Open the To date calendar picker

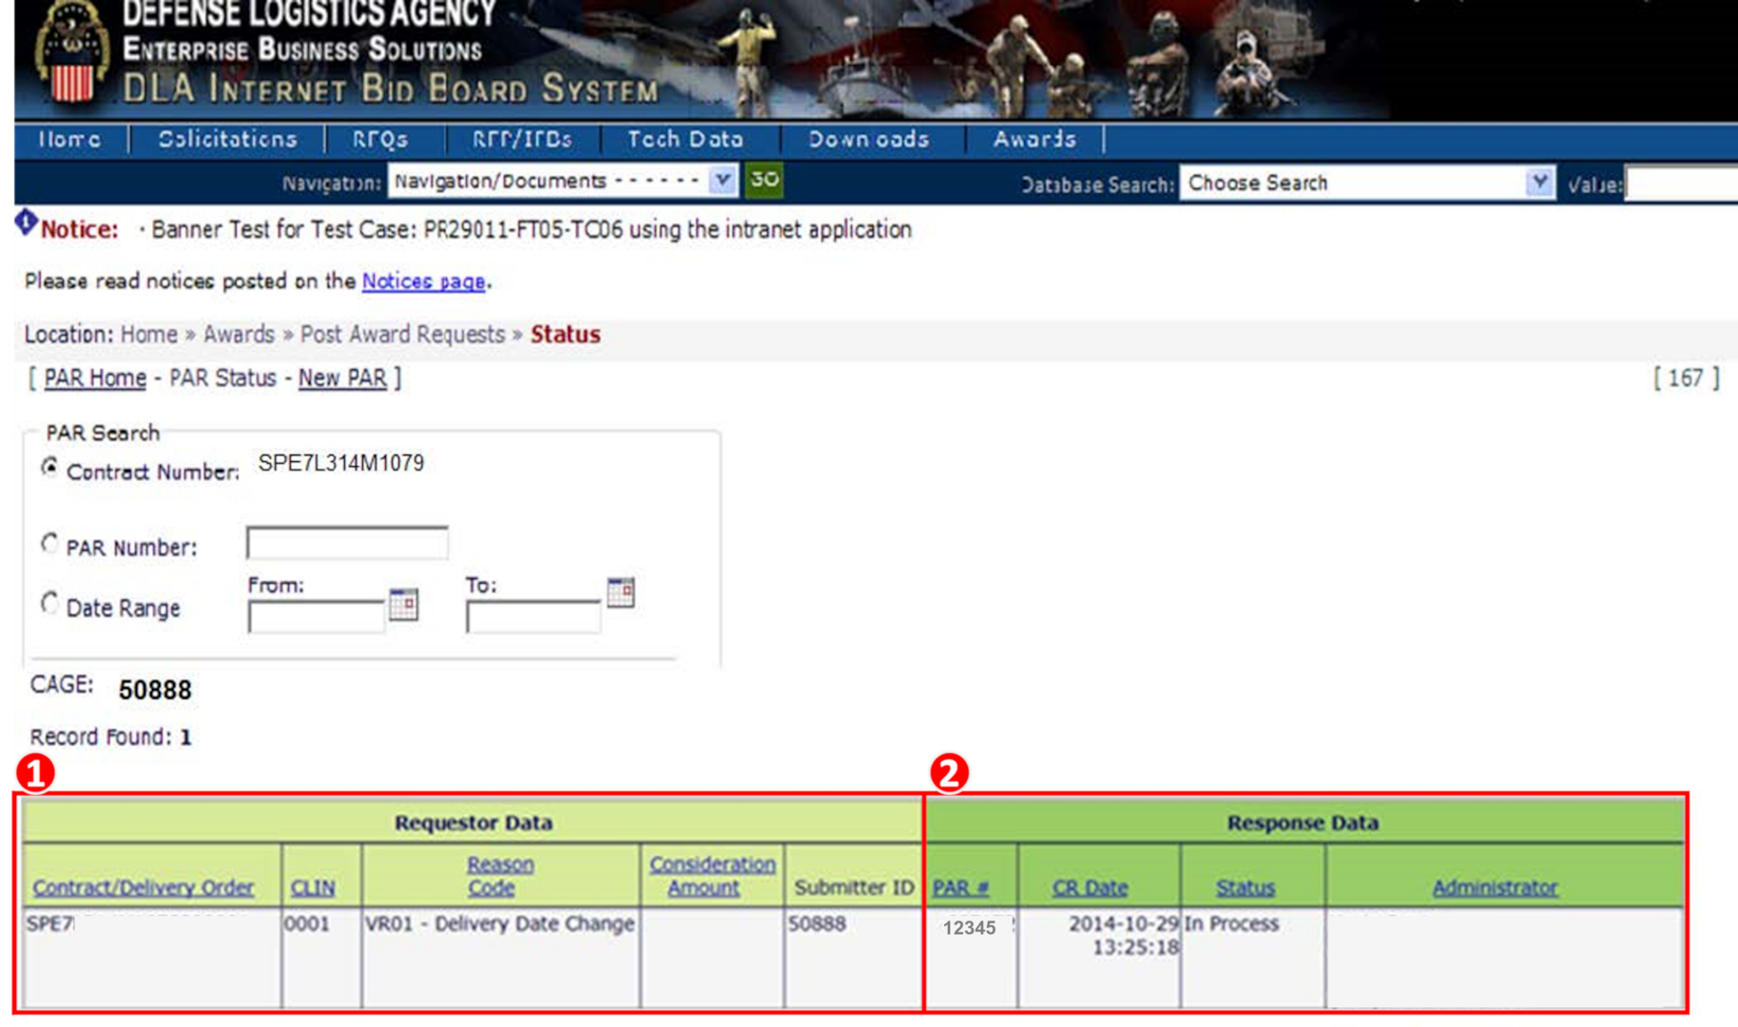pos(621,591)
